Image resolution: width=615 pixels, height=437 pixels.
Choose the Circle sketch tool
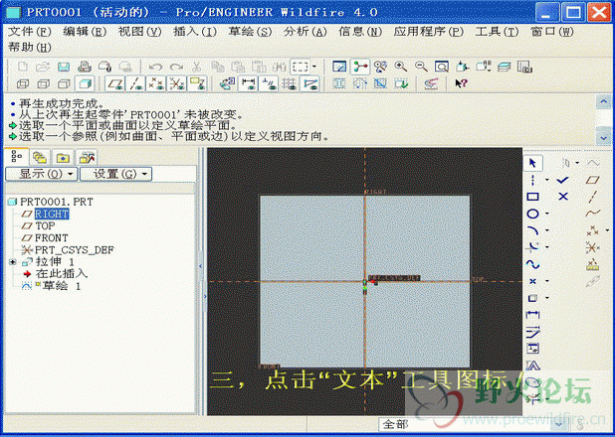coord(532,214)
